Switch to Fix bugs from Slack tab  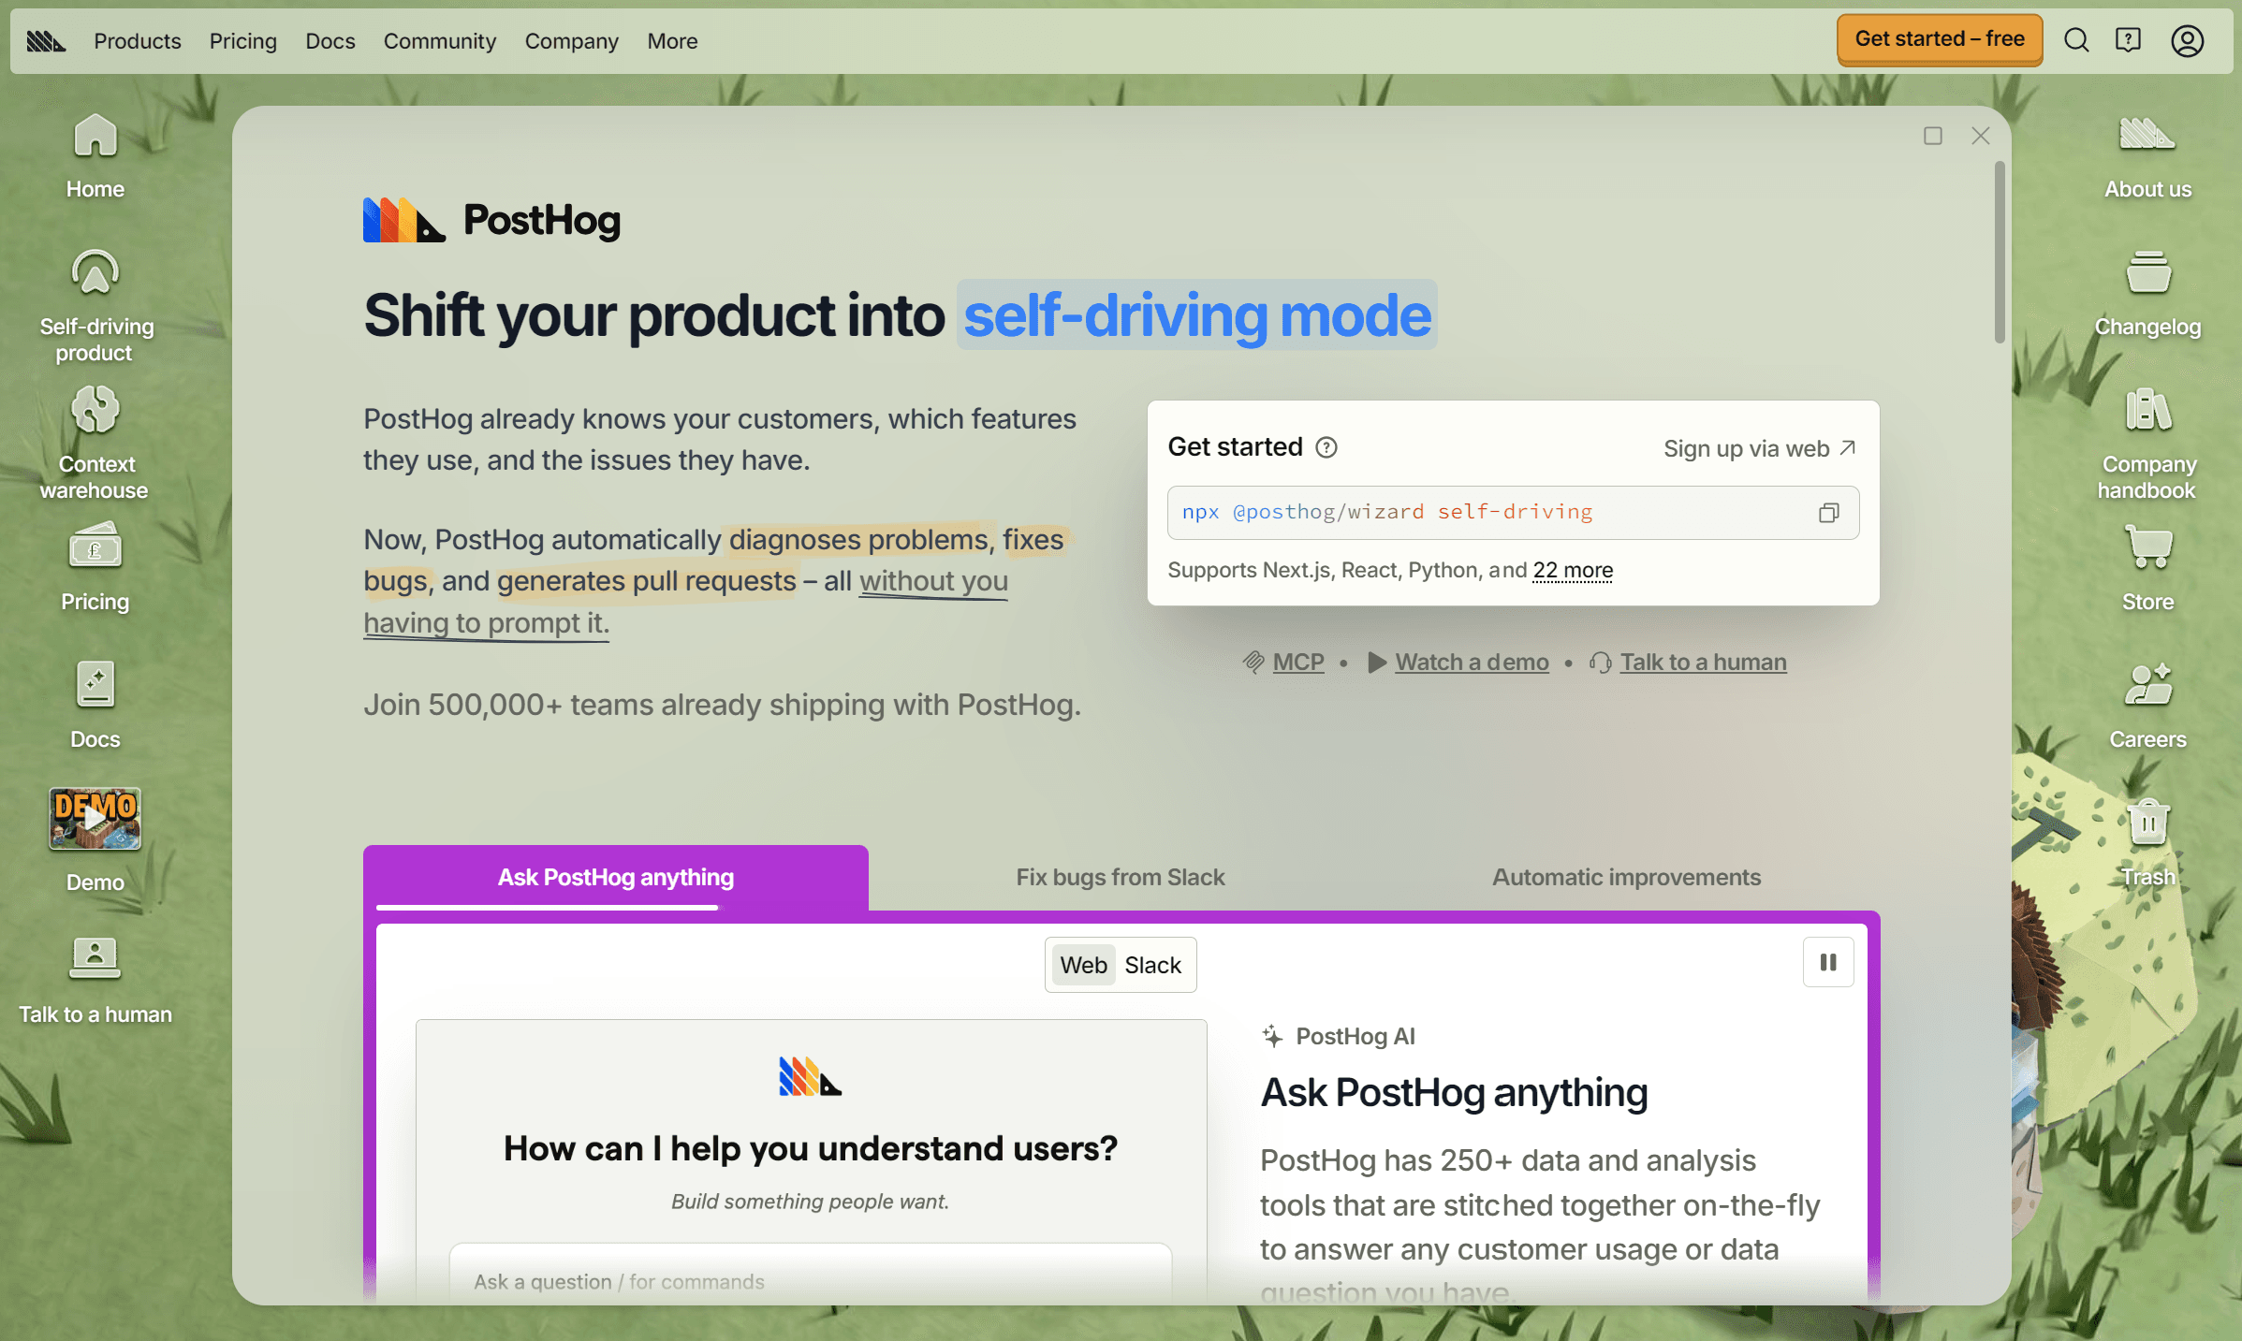(1121, 878)
